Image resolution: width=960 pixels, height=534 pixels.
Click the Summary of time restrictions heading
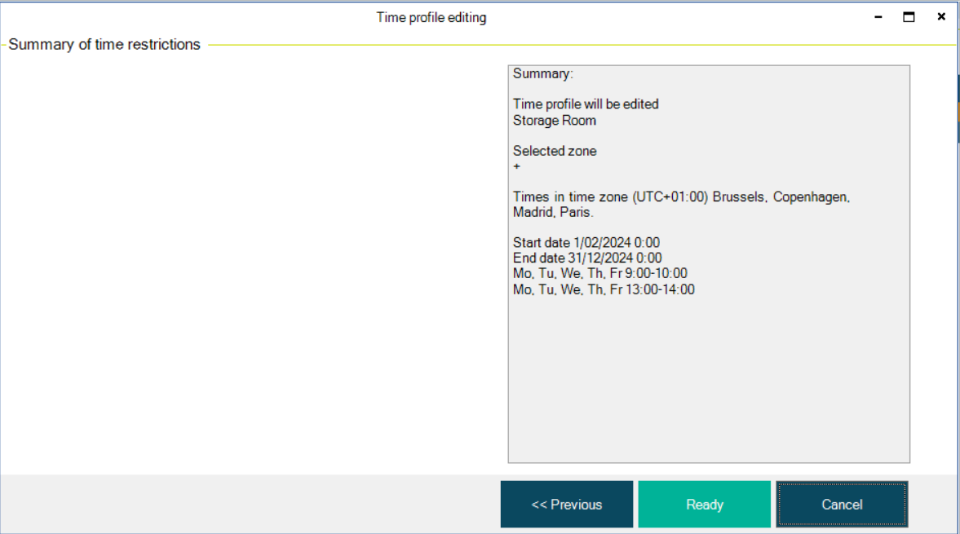pos(104,45)
